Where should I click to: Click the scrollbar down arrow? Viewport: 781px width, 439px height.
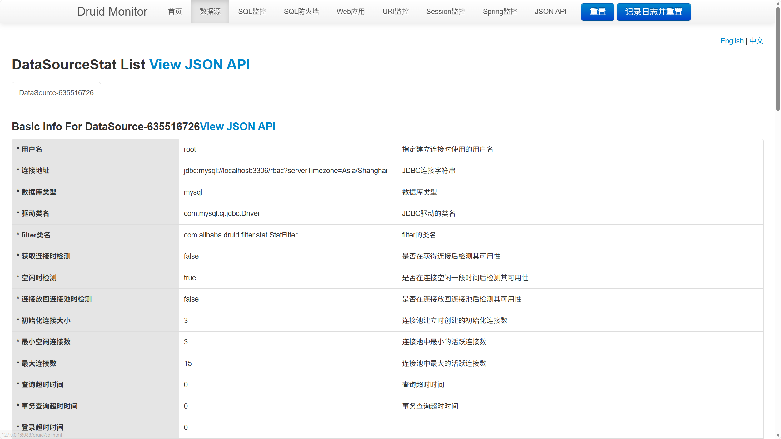pyautogui.click(x=778, y=435)
